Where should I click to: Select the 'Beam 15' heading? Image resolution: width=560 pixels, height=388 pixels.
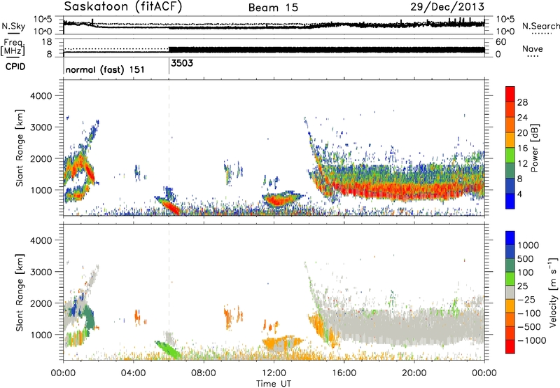(x=273, y=8)
